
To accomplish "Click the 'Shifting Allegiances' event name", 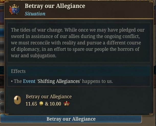I will [59, 81].
